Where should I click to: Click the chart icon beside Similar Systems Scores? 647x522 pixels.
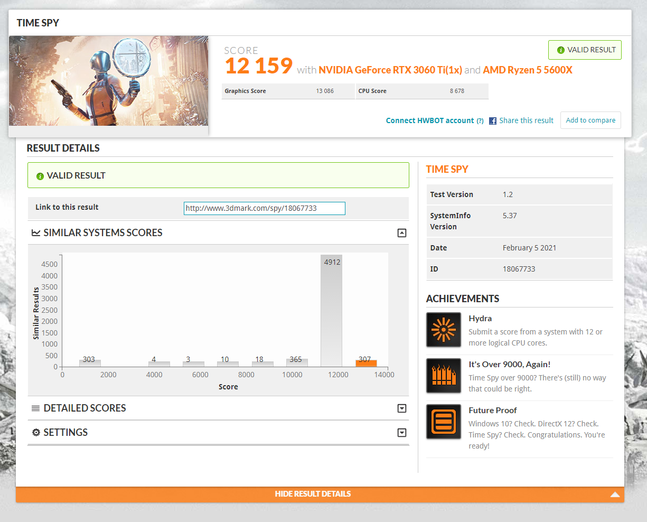coord(36,233)
